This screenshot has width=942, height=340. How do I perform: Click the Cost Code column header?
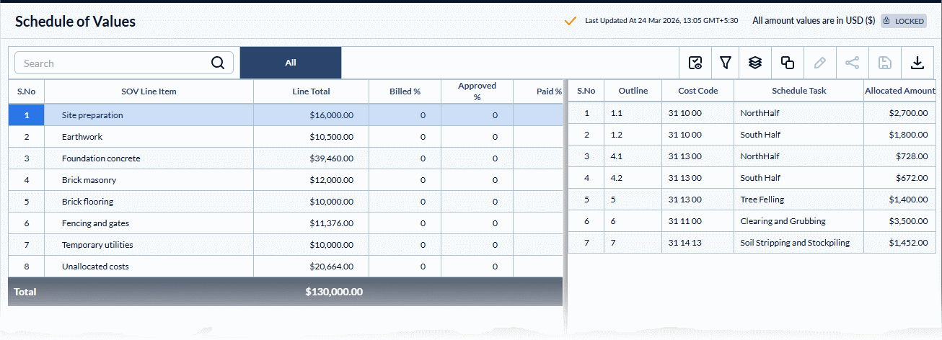coord(697,91)
